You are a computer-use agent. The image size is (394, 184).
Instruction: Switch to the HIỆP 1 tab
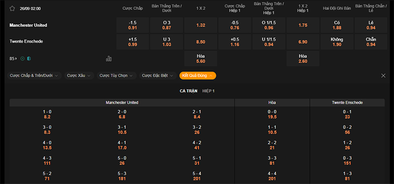click(x=208, y=91)
